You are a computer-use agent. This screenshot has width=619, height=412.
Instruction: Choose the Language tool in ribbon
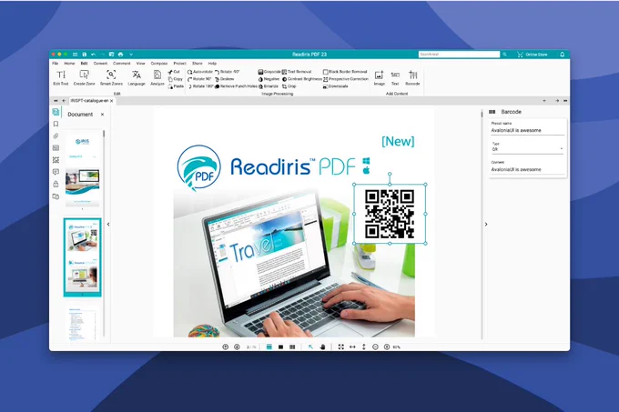(137, 77)
